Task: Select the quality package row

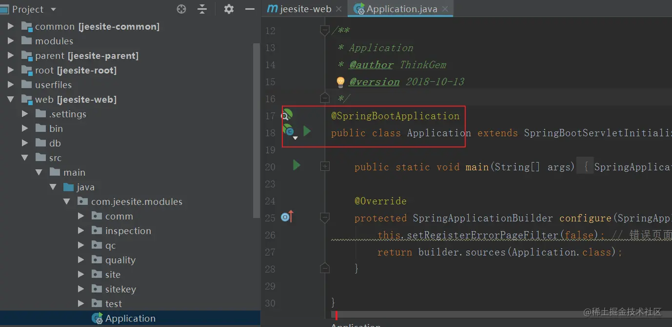Action: [x=130, y=260]
